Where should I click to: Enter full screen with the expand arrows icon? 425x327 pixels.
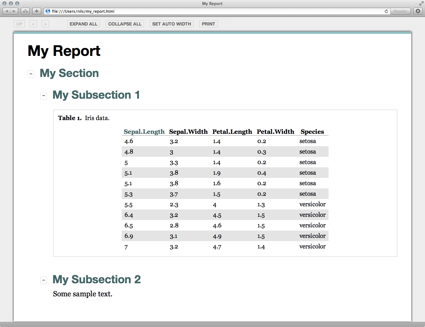pos(421,4)
